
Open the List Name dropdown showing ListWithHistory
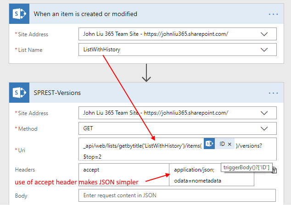[x=264, y=50]
